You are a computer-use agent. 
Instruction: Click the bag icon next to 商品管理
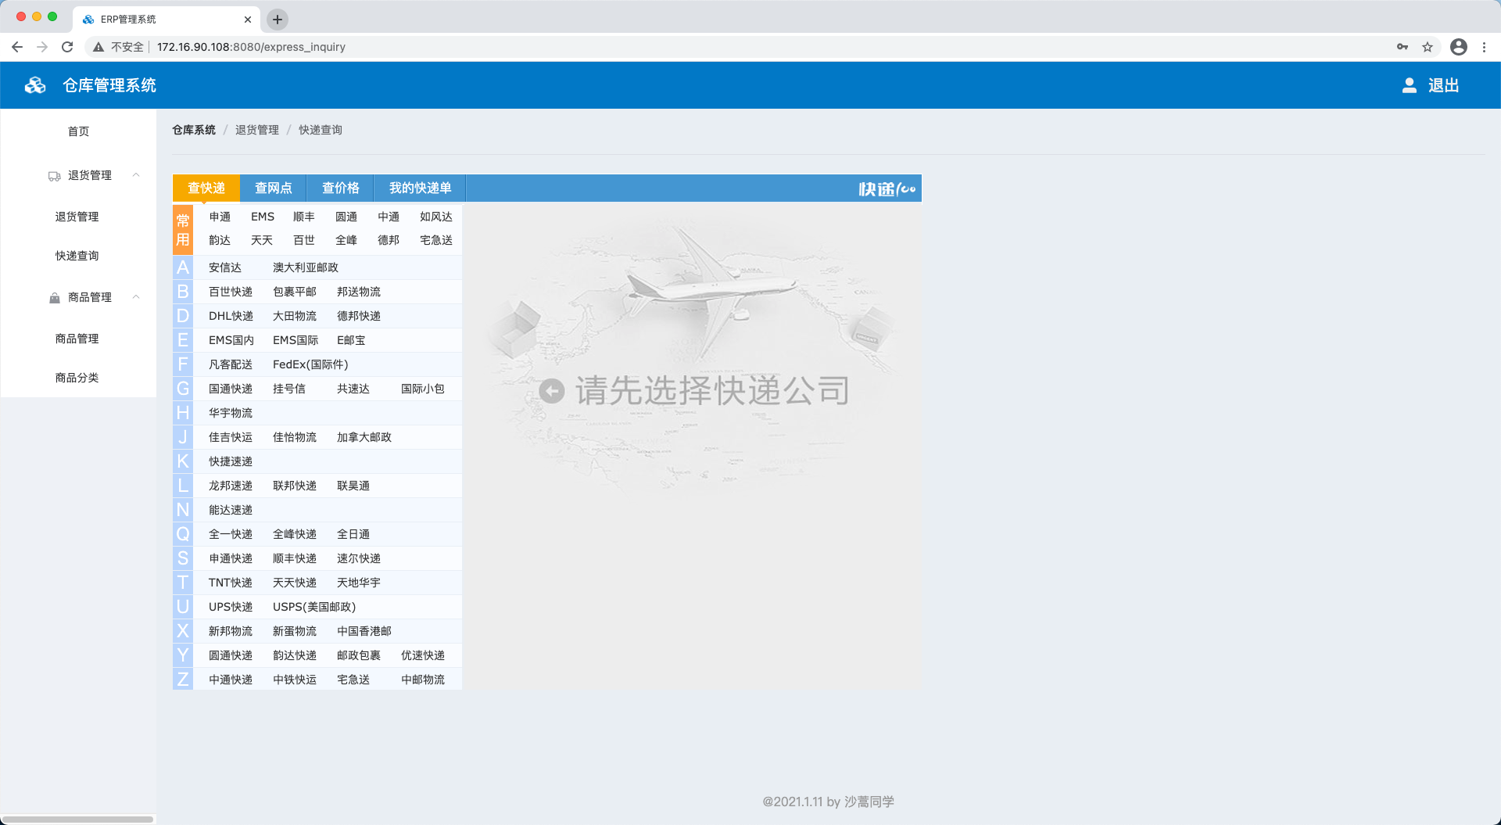click(54, 298)
